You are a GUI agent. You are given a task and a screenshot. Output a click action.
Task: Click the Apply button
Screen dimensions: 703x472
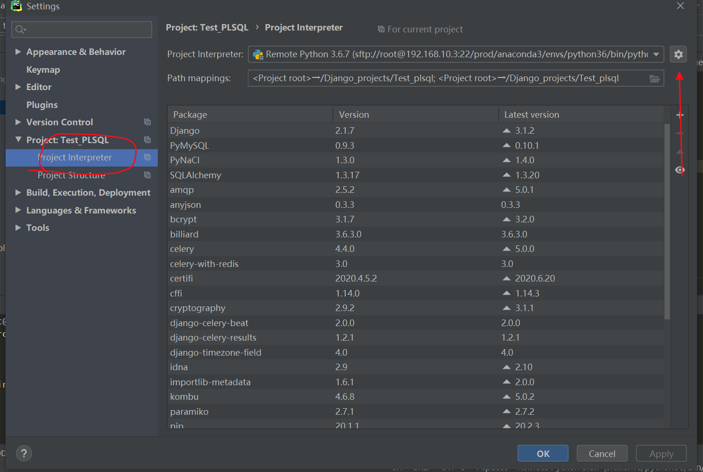coord(661,454)
